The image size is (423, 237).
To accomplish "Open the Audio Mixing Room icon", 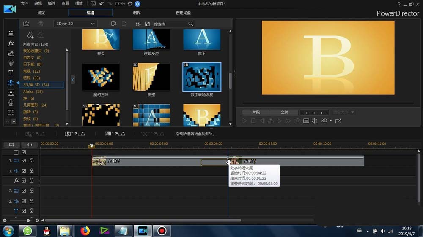I will [11, 93].
